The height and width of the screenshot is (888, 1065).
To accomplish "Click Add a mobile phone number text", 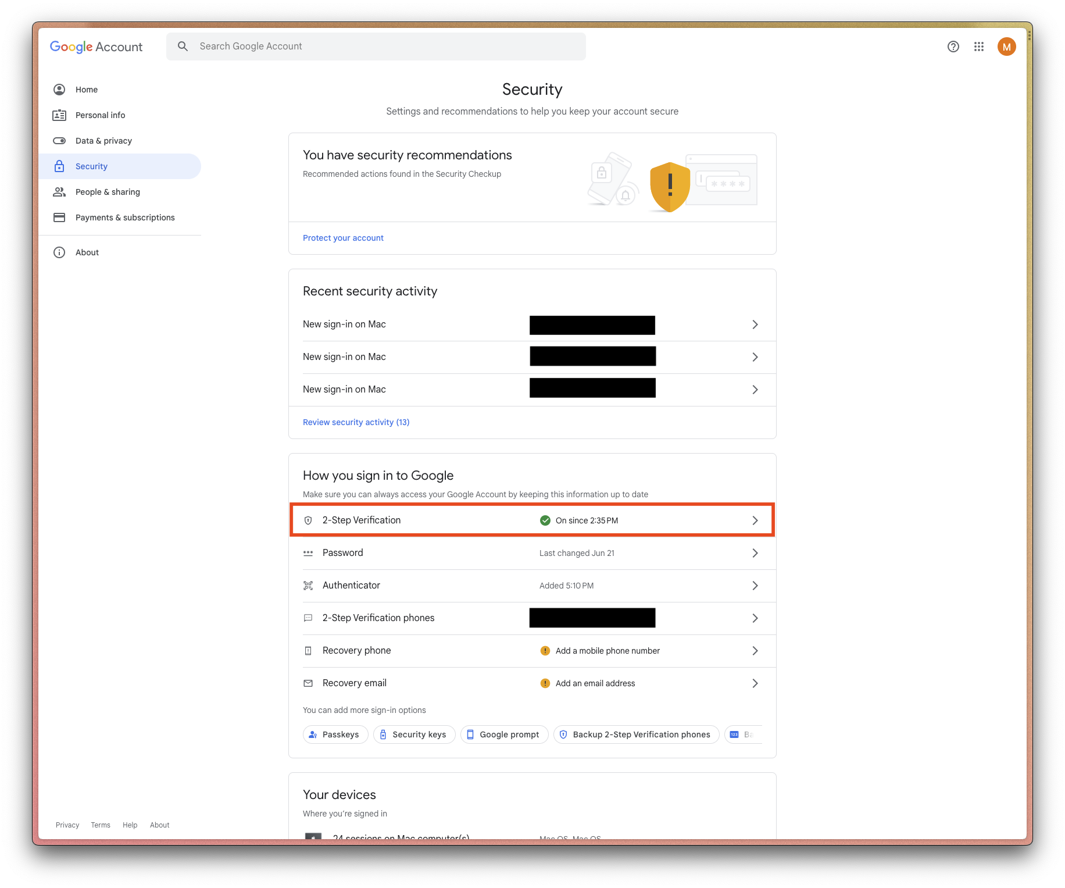I will pos(607,651).
